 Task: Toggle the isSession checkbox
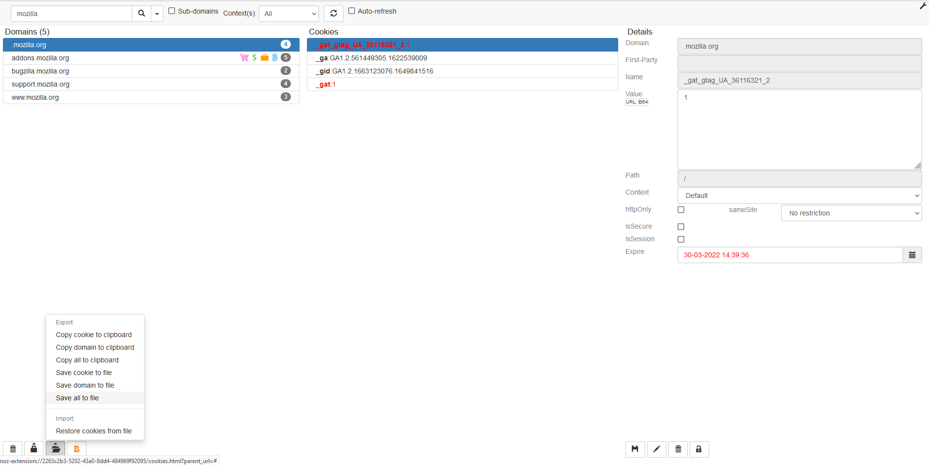point(681,239)
